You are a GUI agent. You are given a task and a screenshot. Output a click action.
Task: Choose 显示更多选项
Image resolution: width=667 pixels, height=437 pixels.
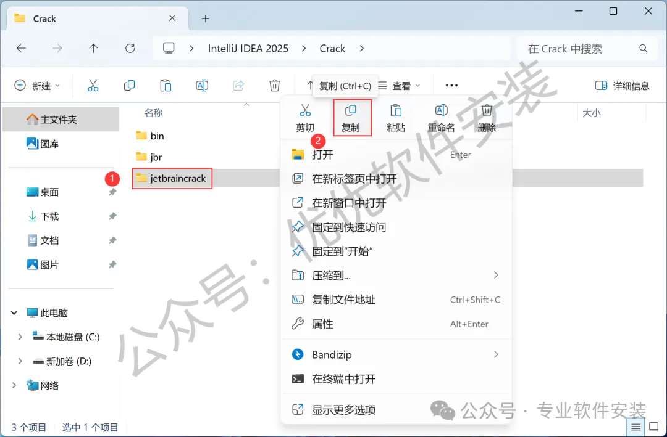(x=396, y=410)
